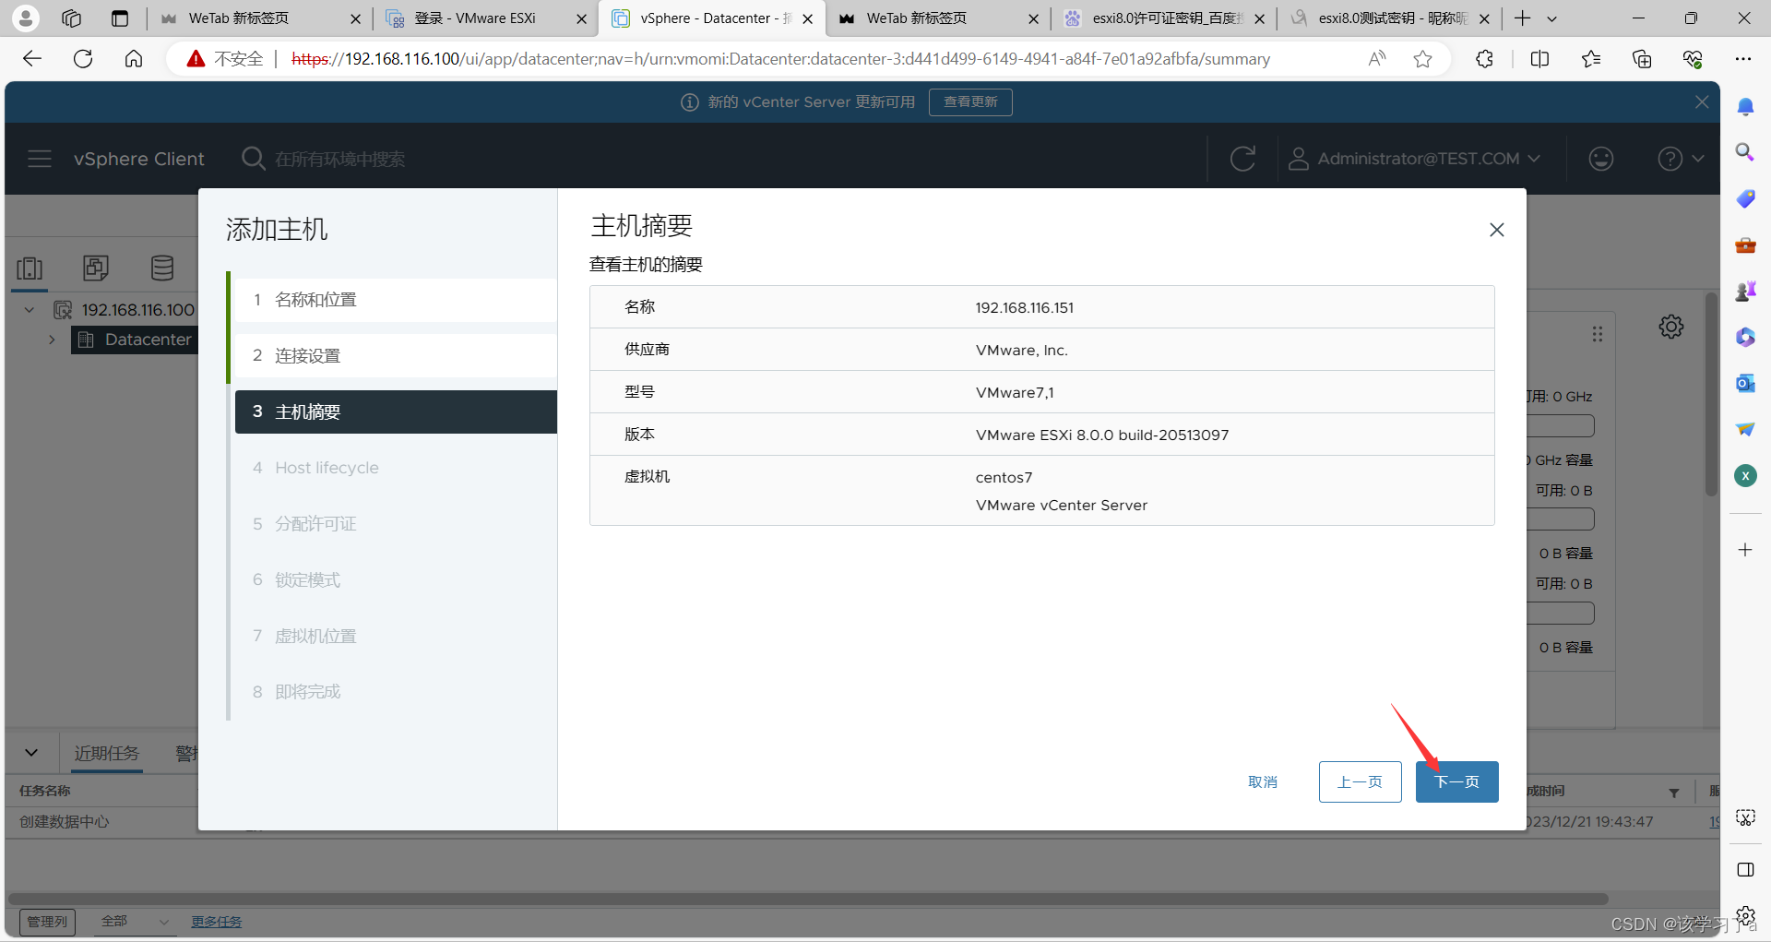Click the smiley feedback icon
Screen dimensions: 1771x942
coord(1601,159)
